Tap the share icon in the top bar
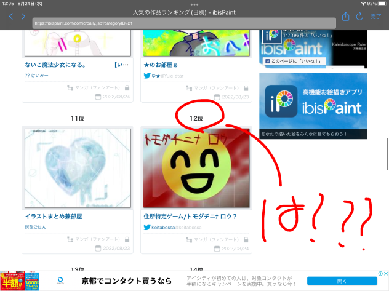This screenshot has width=389, height=291. coord(345,17)
